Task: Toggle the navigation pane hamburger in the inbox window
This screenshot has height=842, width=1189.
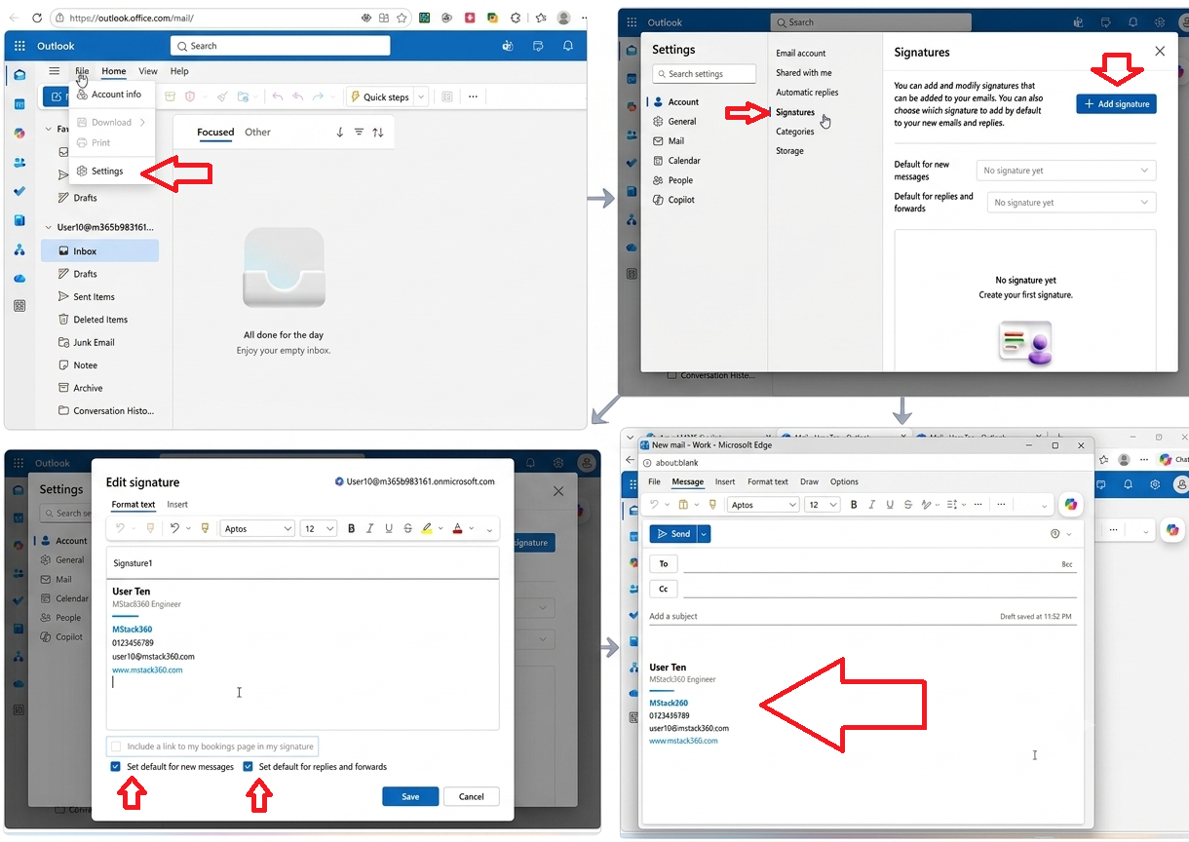Action: pos(55,71)
